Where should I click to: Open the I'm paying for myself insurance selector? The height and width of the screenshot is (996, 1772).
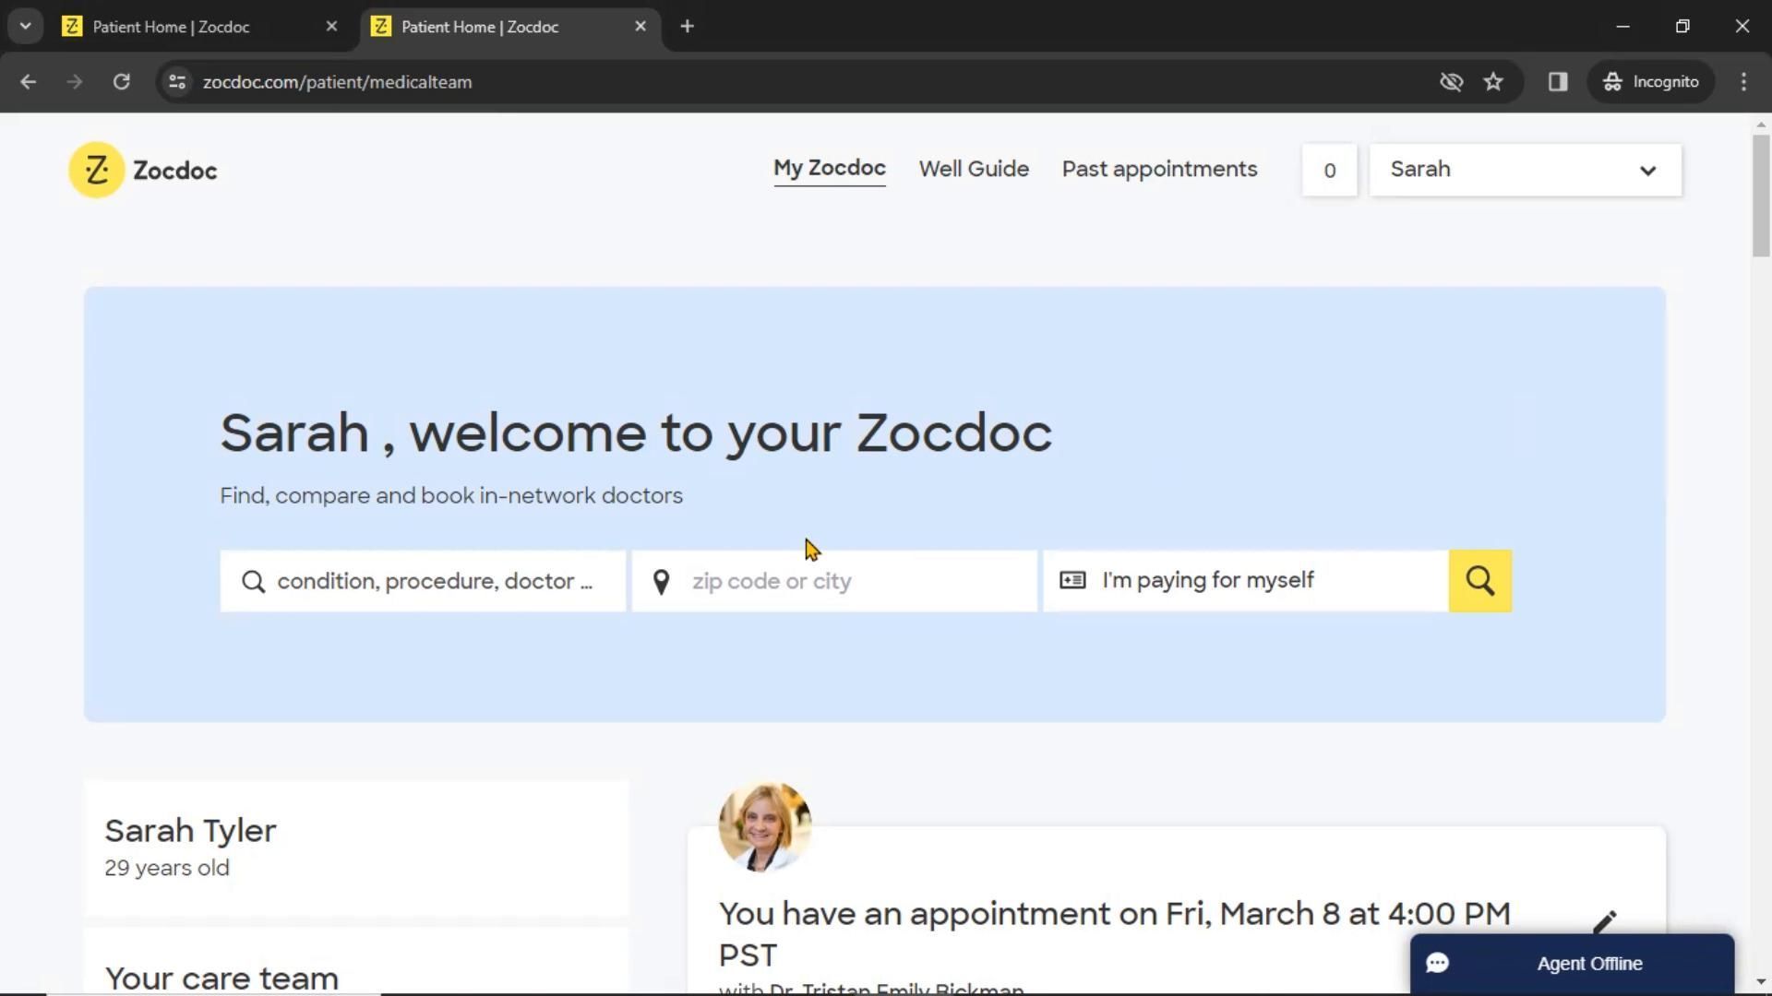pyautogui.click(x=1244, y=581)
